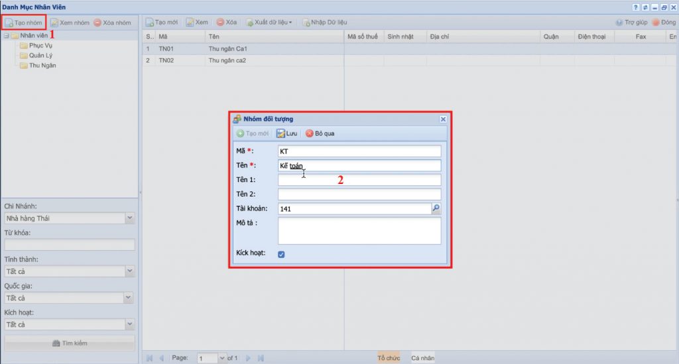
Task: Select the Thu Ngân folder
Action: (38, 66)
